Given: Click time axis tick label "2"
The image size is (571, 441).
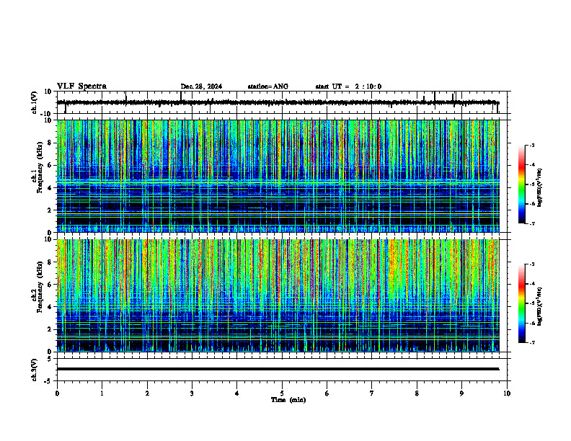Looking at the screenshot, I should click(x=147, y=393).
